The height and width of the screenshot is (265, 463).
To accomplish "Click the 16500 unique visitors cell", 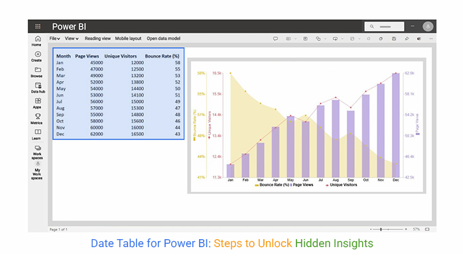I will pyautogui.click(x=137, y=134).
